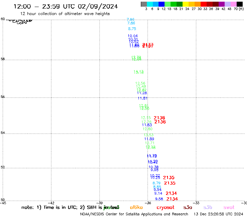Pick the pink swatch in the color scale
247x217 pixels.
[x=233, y=4]
